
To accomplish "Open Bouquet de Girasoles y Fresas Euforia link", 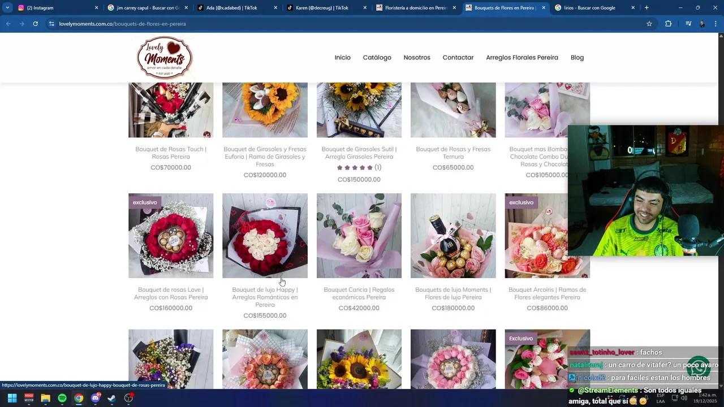I will coord(265,157).
